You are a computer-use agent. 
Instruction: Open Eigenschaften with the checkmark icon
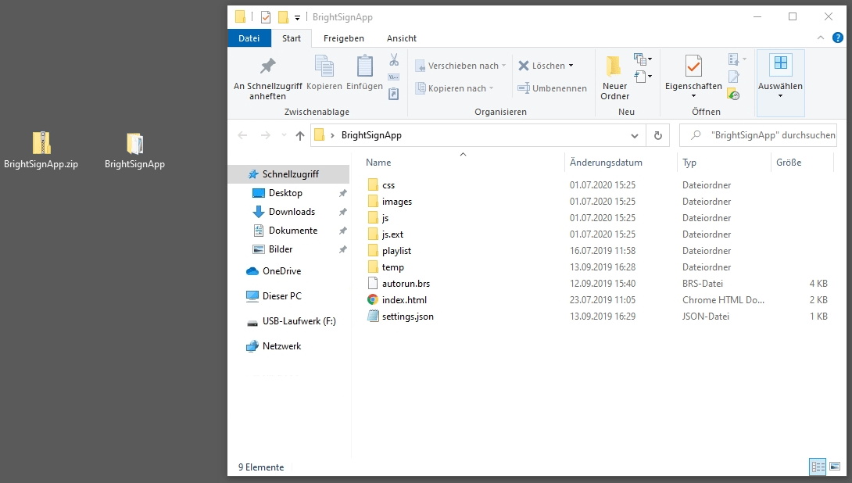(693, 67)
